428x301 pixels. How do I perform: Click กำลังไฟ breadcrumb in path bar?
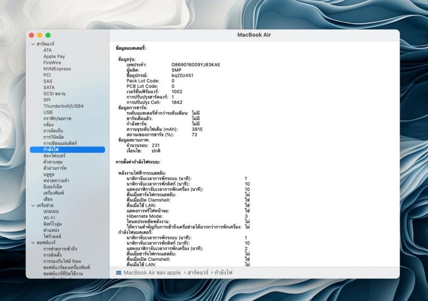(x=223, y=273)
